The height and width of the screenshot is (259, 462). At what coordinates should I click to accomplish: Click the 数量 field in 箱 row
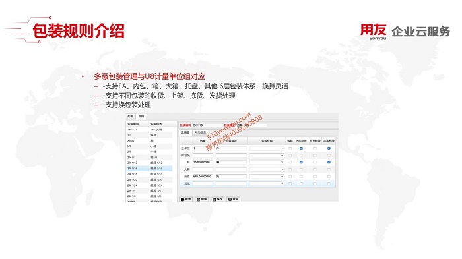203,162
